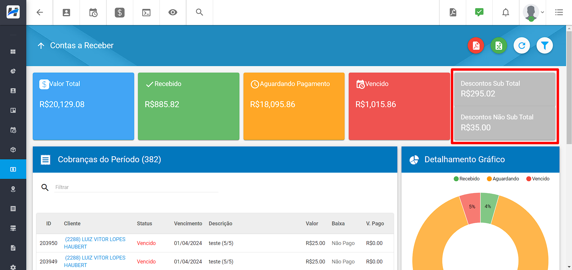572x270 pixels.
Task: Open the calendar clock icon in toolbar
Action: [x=93, y=13]
